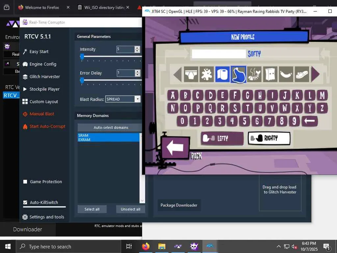Choose LEFTY hand option
337x253 pixels.
pos(222,138)
